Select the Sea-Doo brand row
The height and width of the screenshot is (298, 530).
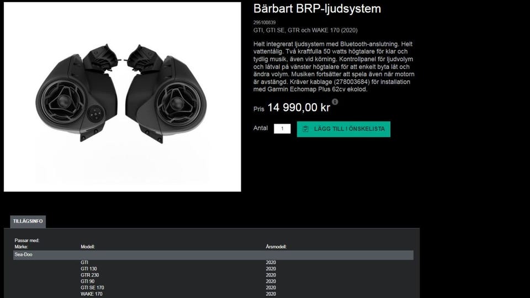click(213, 255)
